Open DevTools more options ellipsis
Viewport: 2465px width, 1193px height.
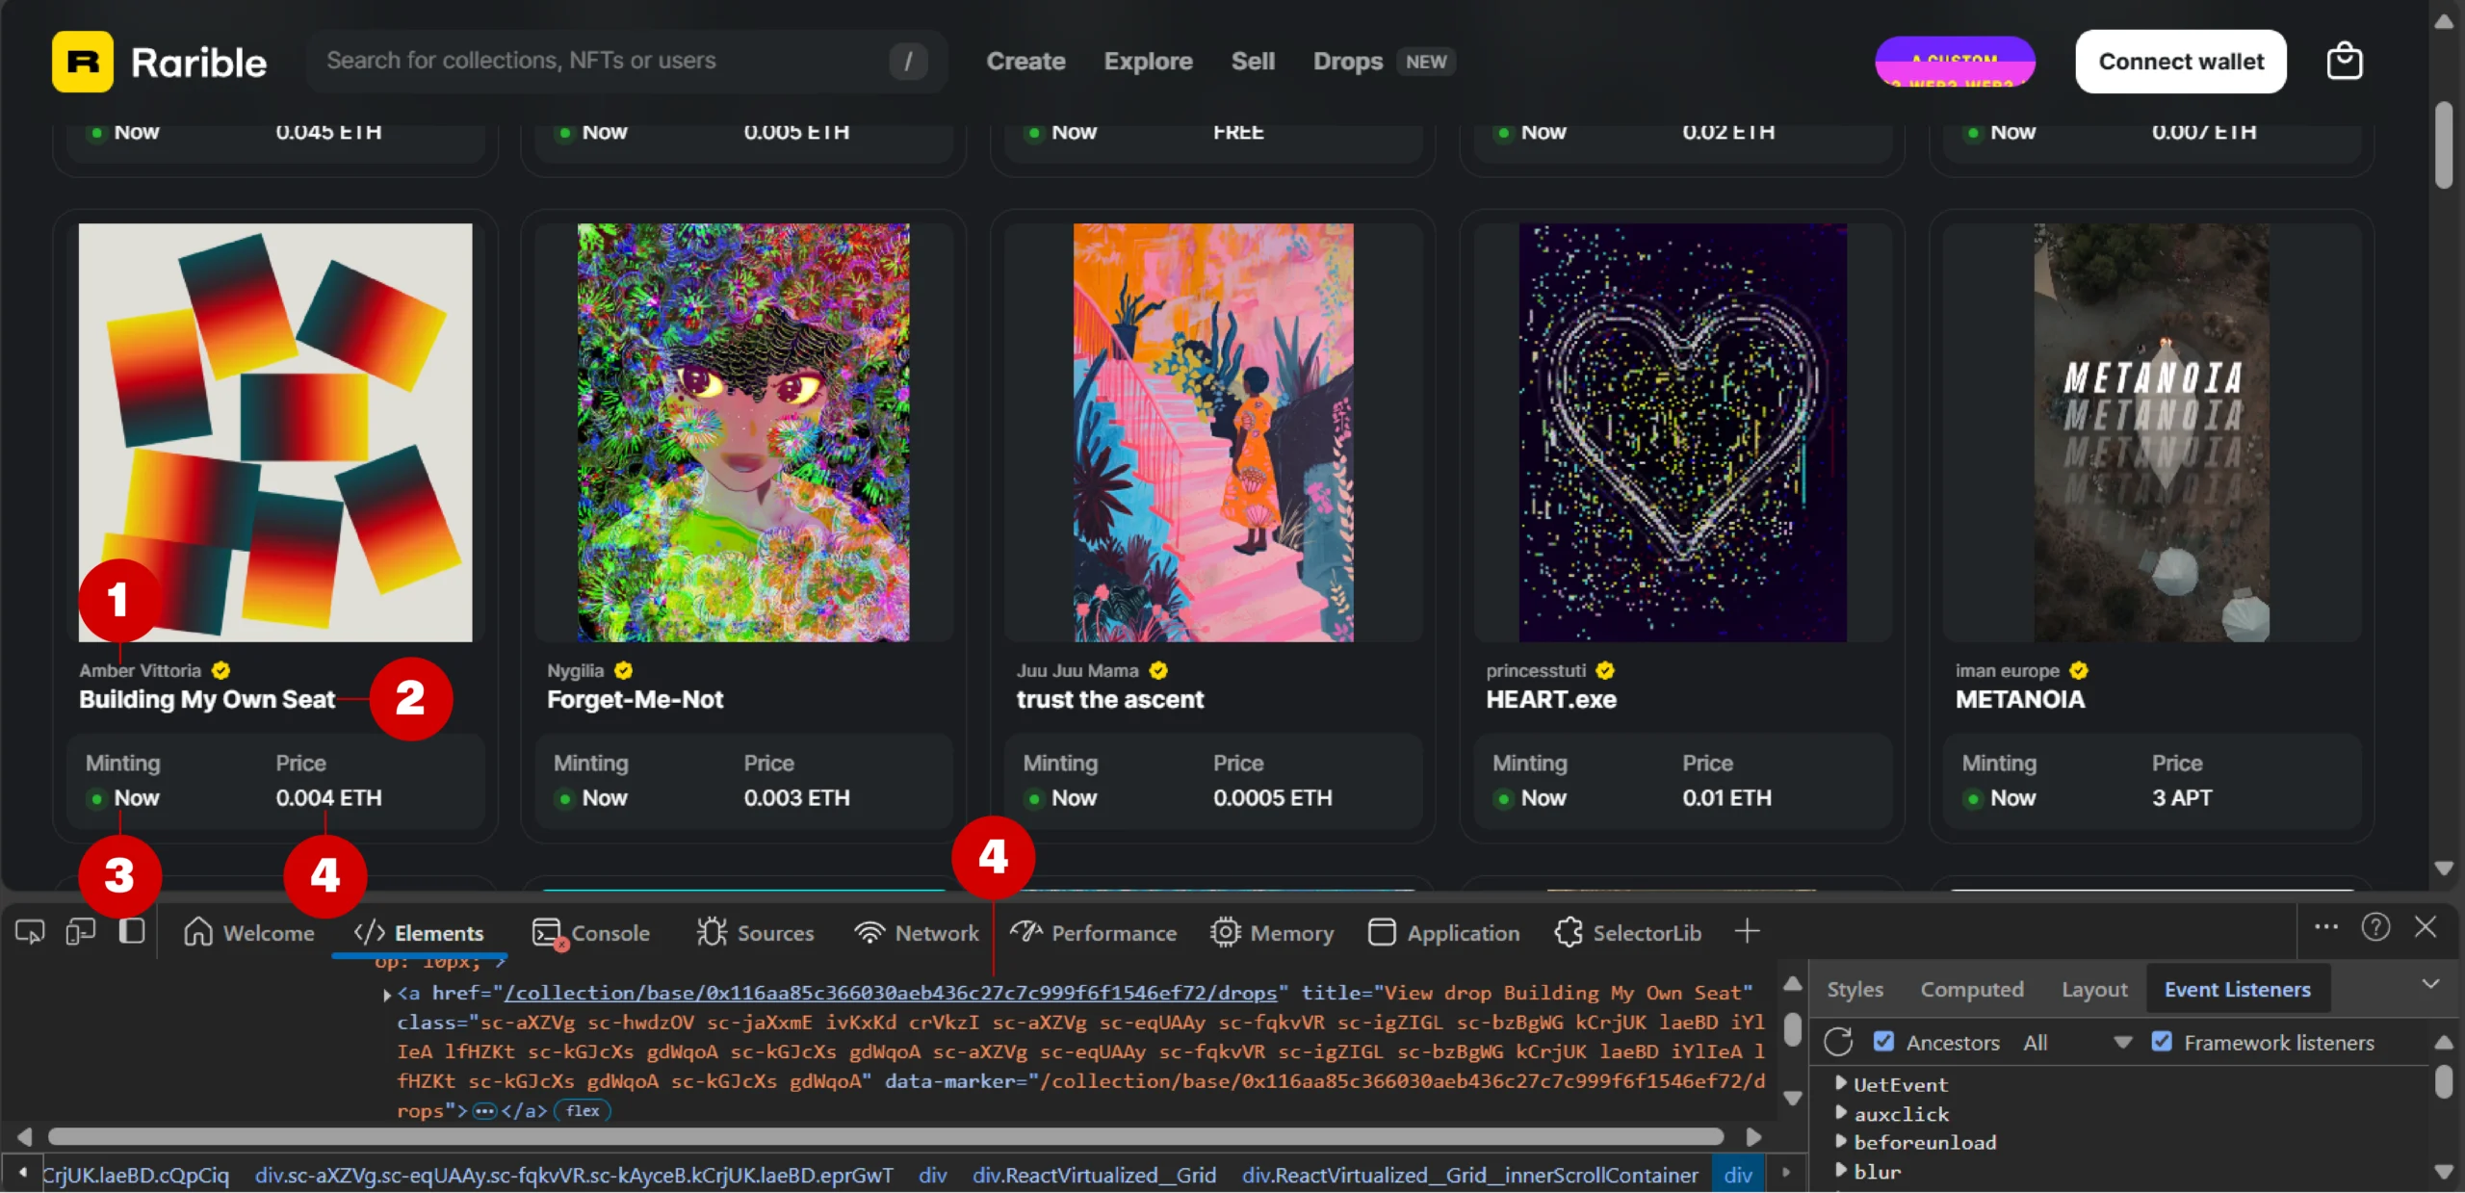click(2325, 926)
